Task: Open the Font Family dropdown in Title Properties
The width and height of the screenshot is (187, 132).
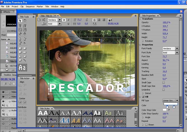Action: [177, 49]
